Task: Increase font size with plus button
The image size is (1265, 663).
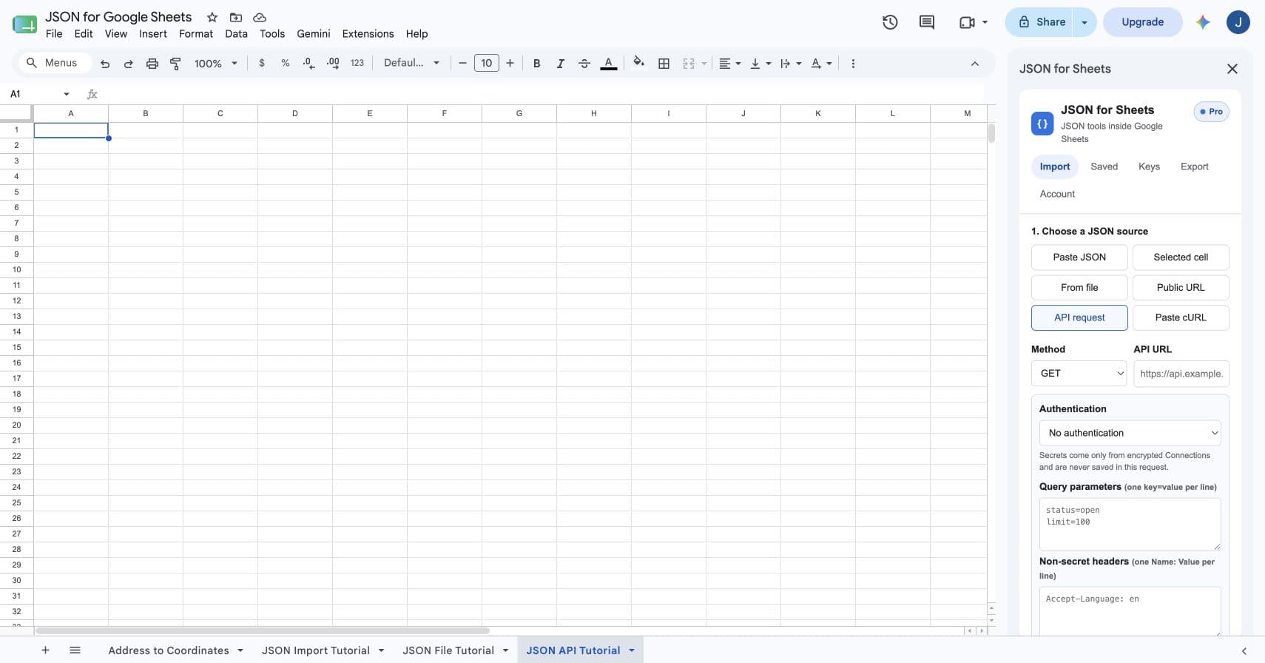Action: [510, 64]
